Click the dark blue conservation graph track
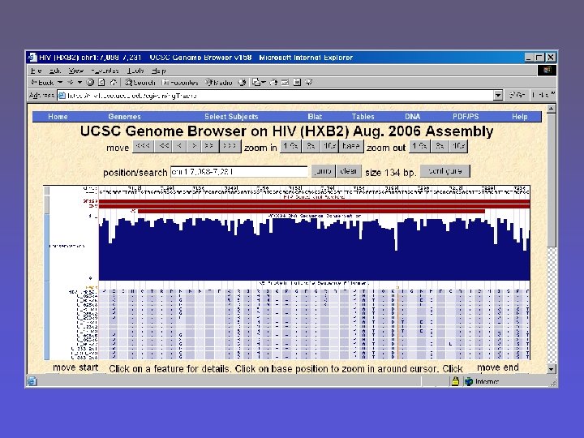584x438 pixels. point(314,251)
